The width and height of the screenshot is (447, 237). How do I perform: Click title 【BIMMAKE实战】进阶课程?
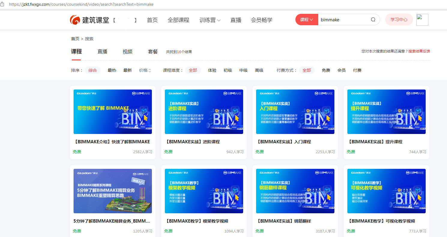coord(192,142)
